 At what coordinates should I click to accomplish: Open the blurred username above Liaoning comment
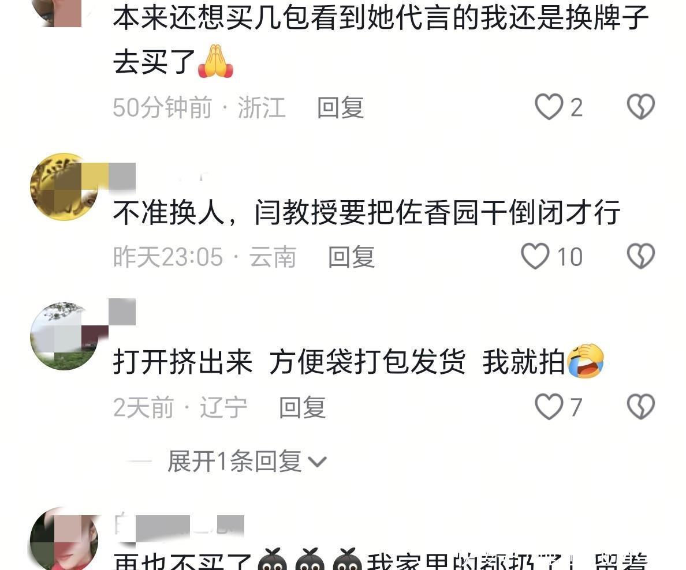122,312
